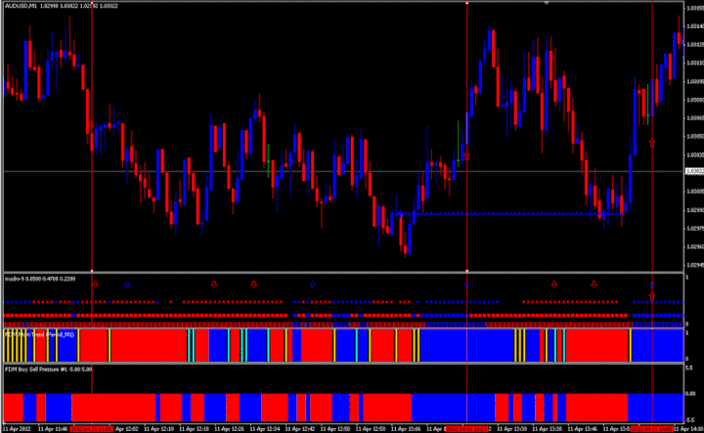Click the leftmost red down arrow in madro-9 panel
The height and width of the screenshot is (433, 704).
tap(95, 284)
